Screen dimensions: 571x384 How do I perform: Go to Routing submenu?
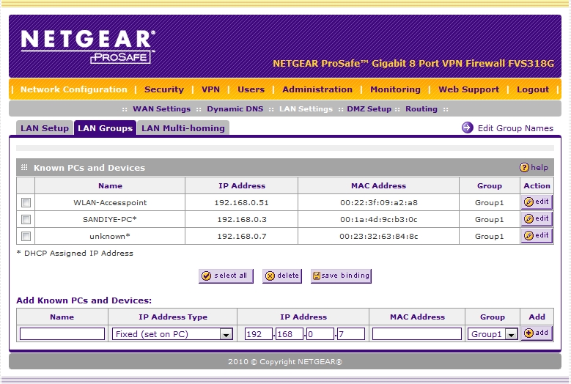coord(421,109)
